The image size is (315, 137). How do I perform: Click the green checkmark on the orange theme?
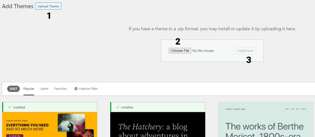pos(10,107)
